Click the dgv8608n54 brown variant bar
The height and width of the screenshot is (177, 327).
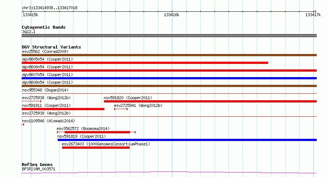pyautogui.click(x=169, y=86)
